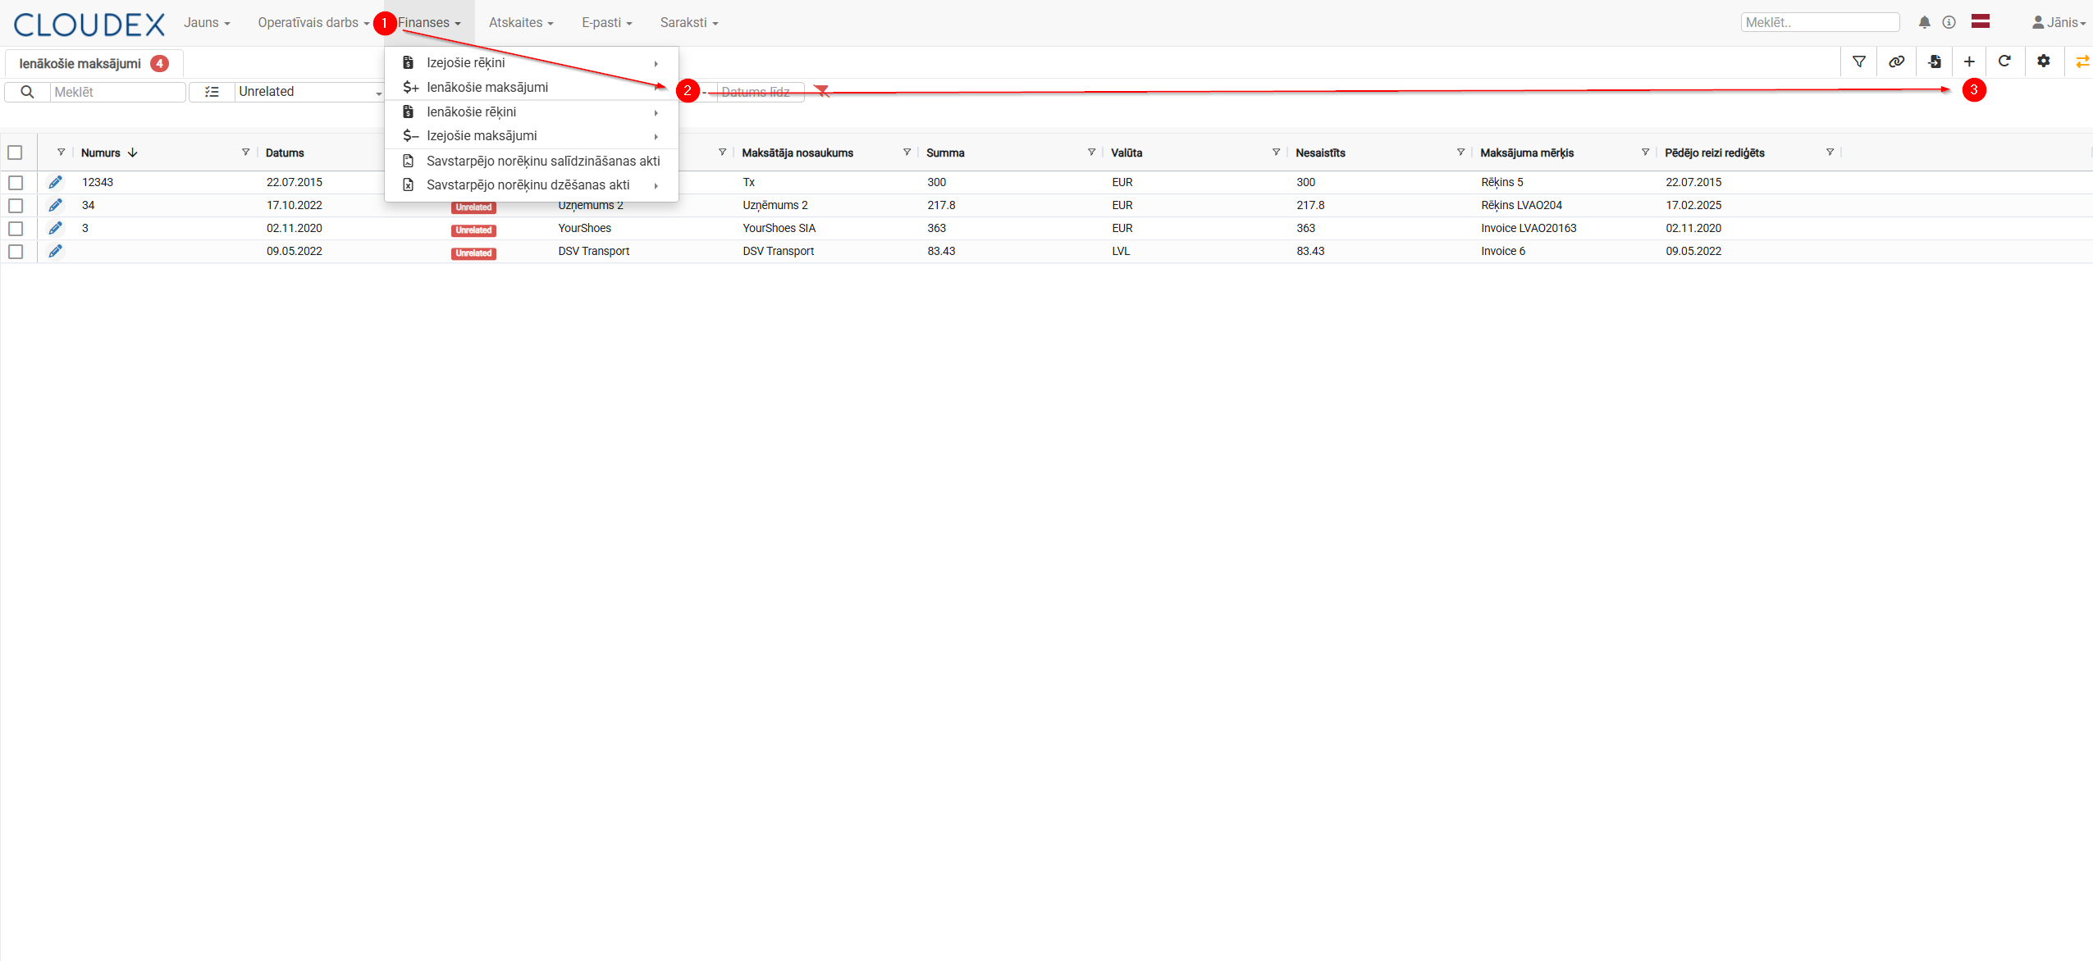Open the Unrelated status dropdown
The width and height of the screenshot is (2093, 961).
309,92
